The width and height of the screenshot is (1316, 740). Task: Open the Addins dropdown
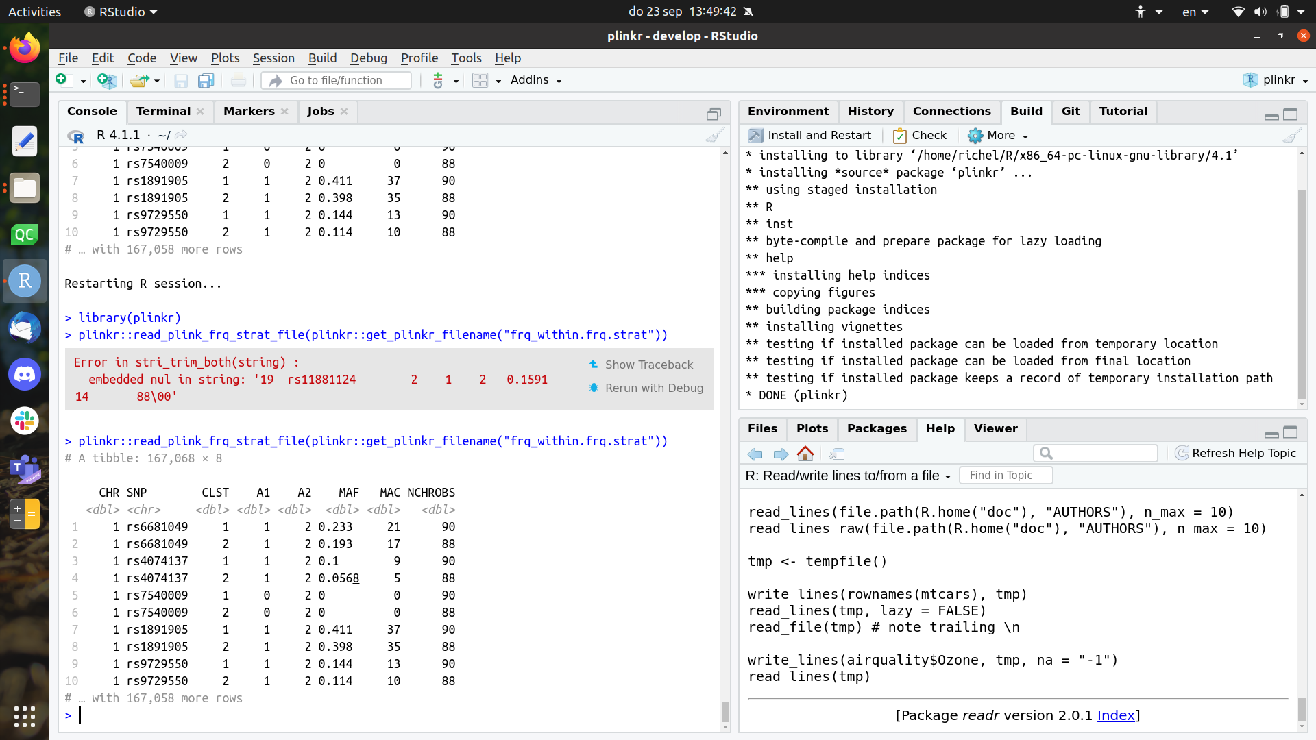[x=535, y=80]
